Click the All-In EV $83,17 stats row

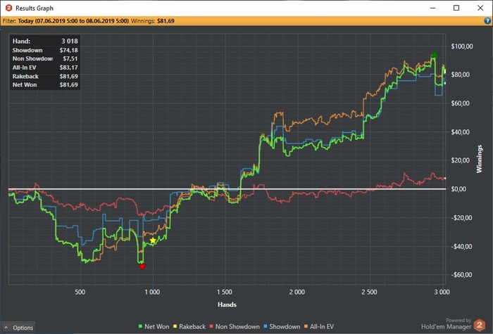coord(45,68)
